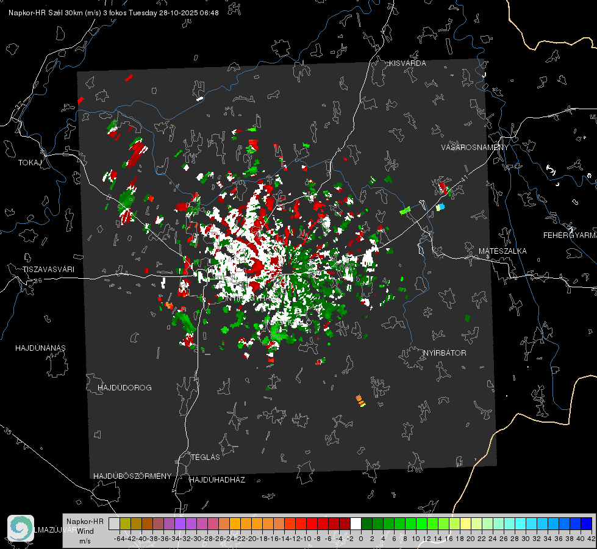Viewport: 597px width, 549px height.
Task: Click the timestamp 'Tuesday 28-10-2025 06:48'
Action: tap(174, 13)
